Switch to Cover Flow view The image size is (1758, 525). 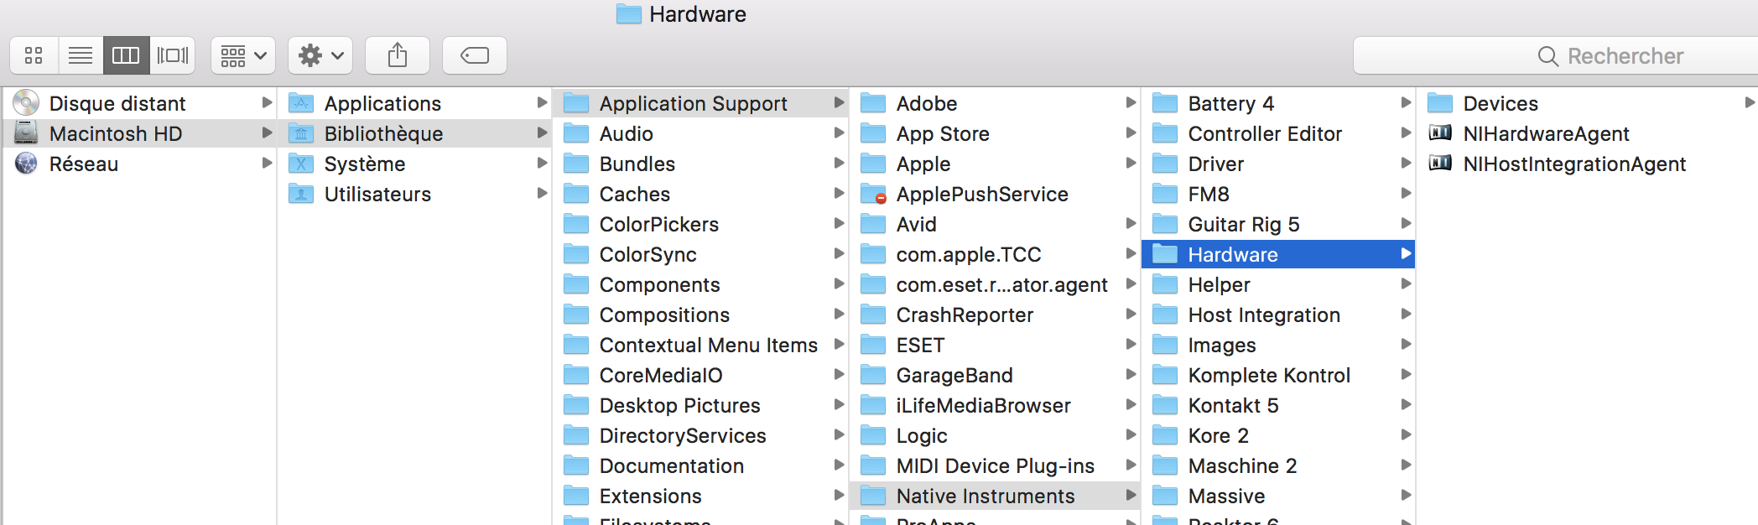(173, 55)
